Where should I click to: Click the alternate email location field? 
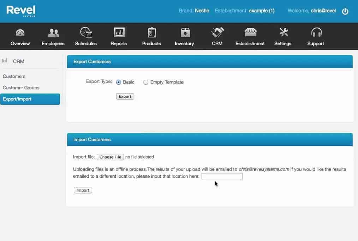pos(222,176)
